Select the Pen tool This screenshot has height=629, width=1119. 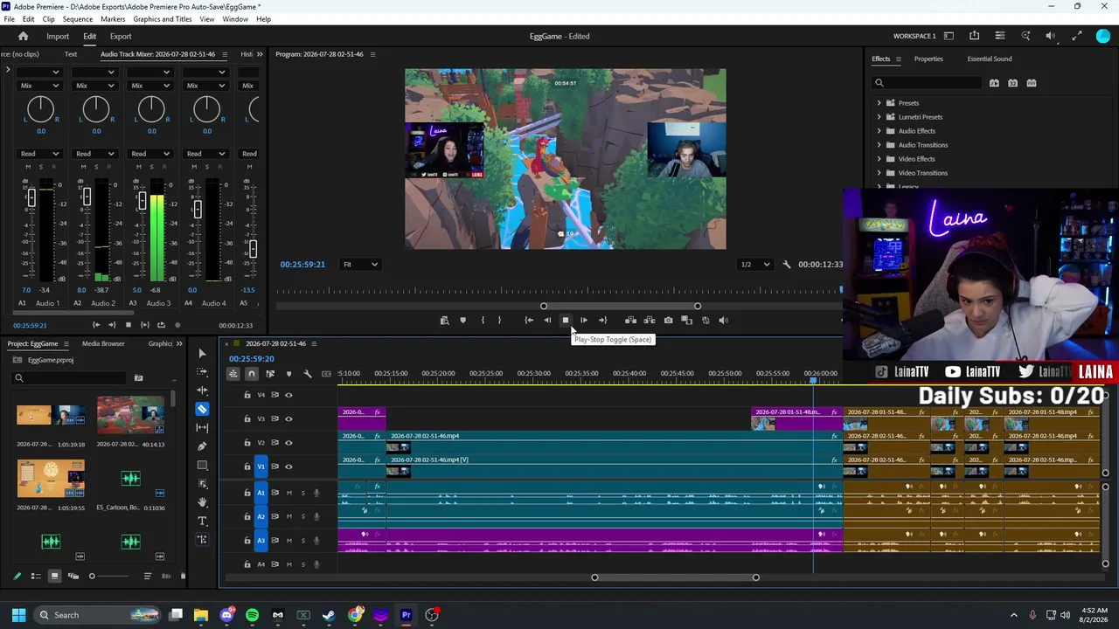[x=202, y=446]
